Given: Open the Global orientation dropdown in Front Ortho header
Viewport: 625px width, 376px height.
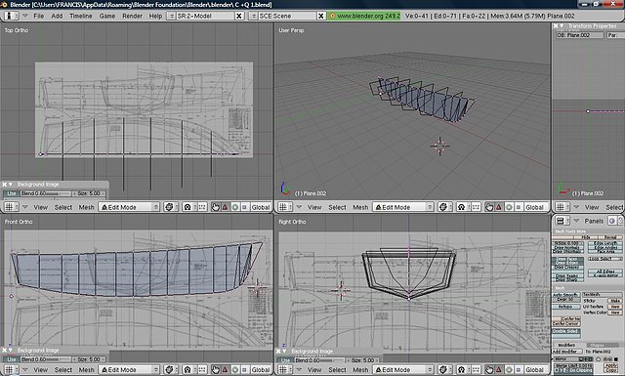Looking at the screenshot, I should tap(261, 370).
